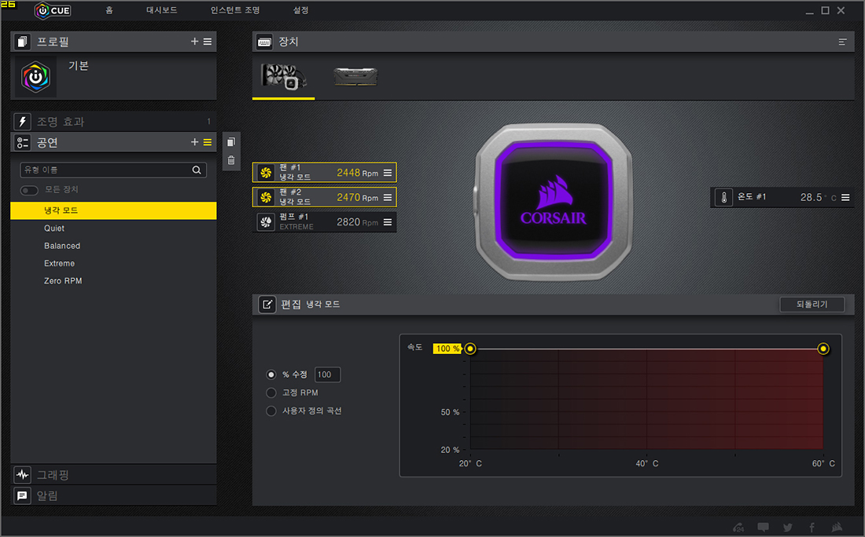865x537 pixels.
Task: Select the 고정 RPM radio option
Action: (271, 393)
